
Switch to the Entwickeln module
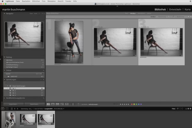pyautogui.click(x=175, y=9)
